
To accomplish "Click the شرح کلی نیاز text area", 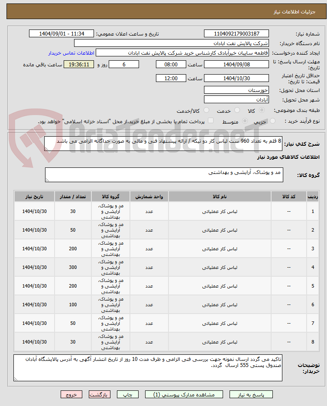I will [x=163, y=144].
